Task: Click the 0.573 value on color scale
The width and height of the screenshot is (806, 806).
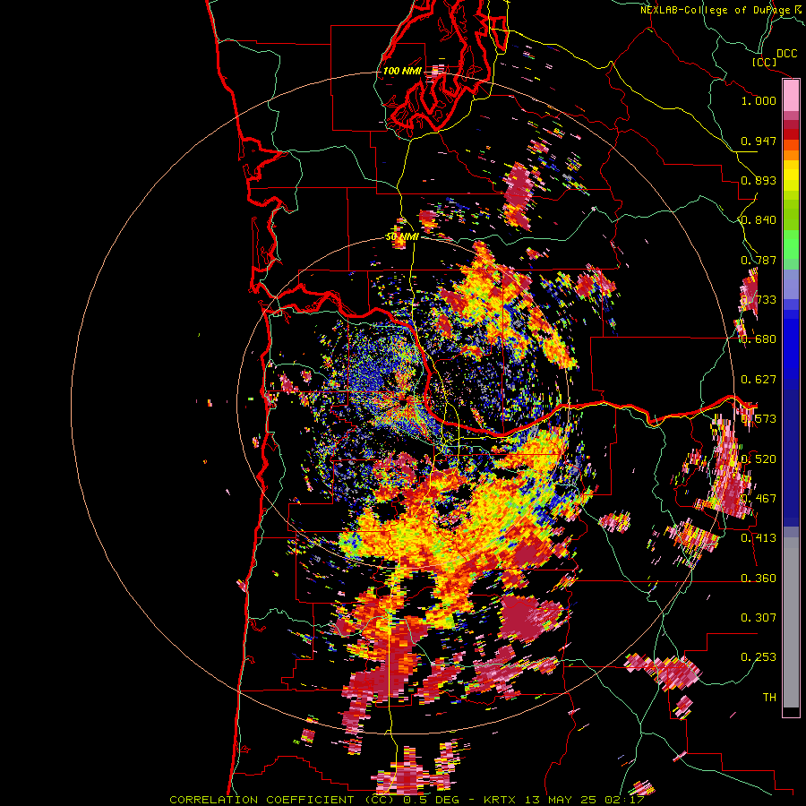Action: pyautogui.click(x=759, y=419)
